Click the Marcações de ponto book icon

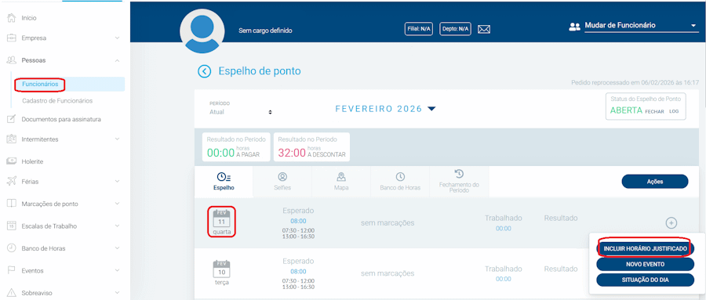(x=12, y=204)
